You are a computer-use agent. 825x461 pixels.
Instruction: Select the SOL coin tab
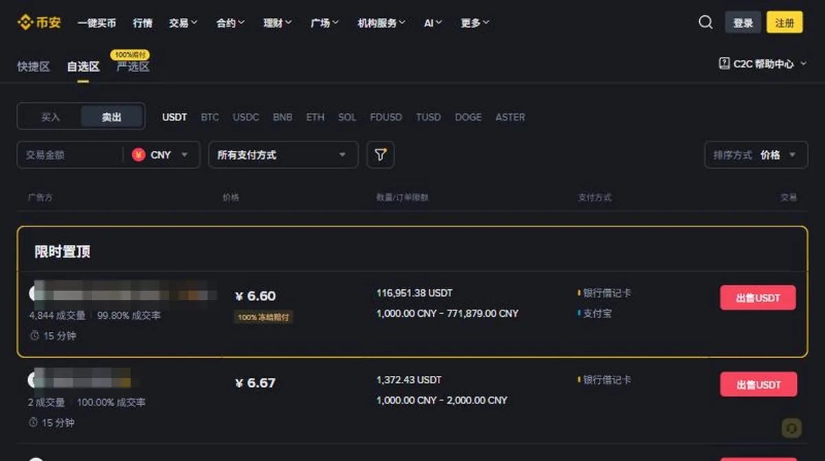click(347, 117)
